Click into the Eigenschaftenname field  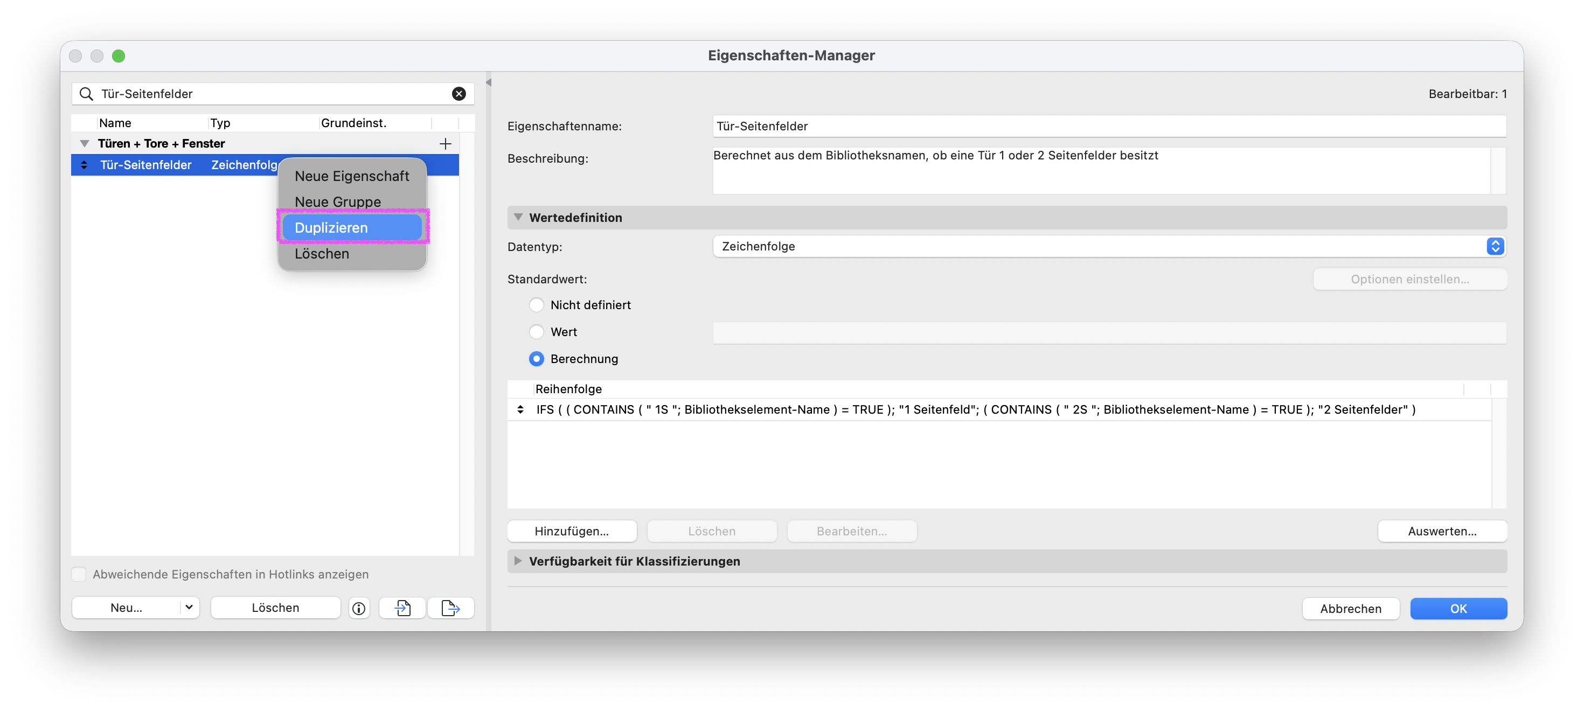click(1109, 126)
